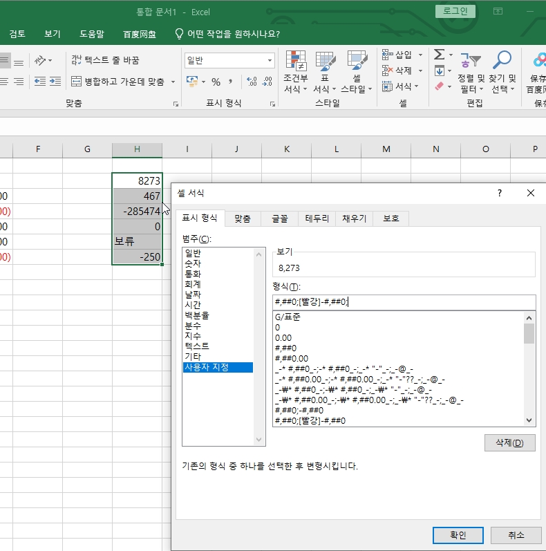Toggle wrap text (텍스트 줄 바꿈)
This screenshot has height=551, width=546.
(x=105, y=60)
